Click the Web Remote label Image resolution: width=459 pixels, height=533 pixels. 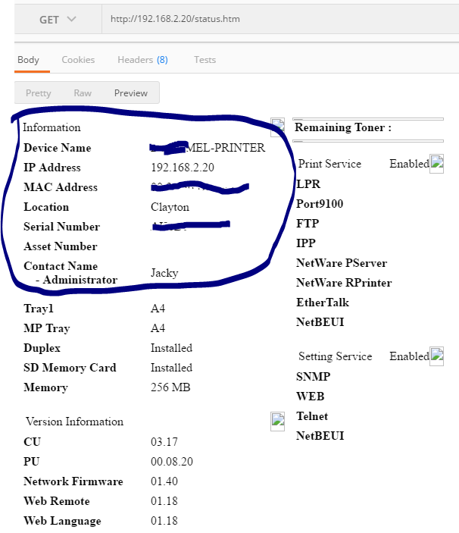(x=57, y=501)
